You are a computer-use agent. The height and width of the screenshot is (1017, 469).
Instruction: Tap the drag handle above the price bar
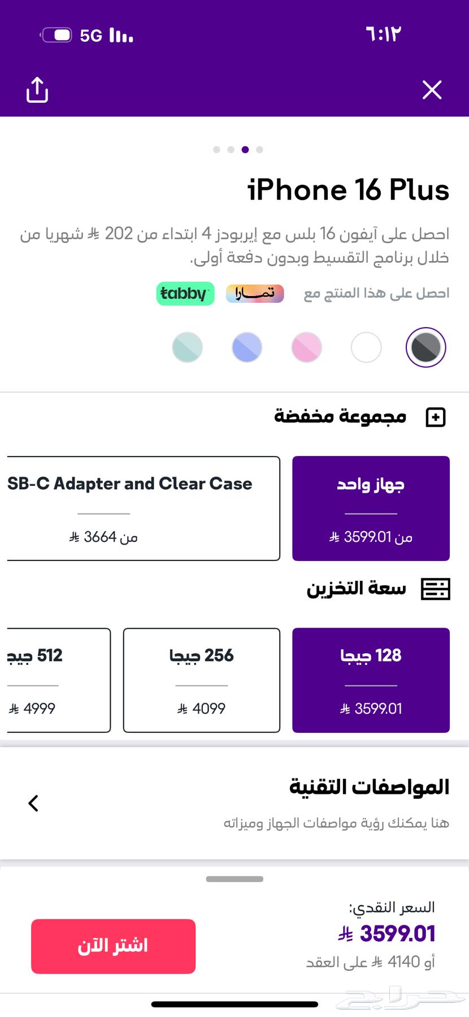[234, 879]
